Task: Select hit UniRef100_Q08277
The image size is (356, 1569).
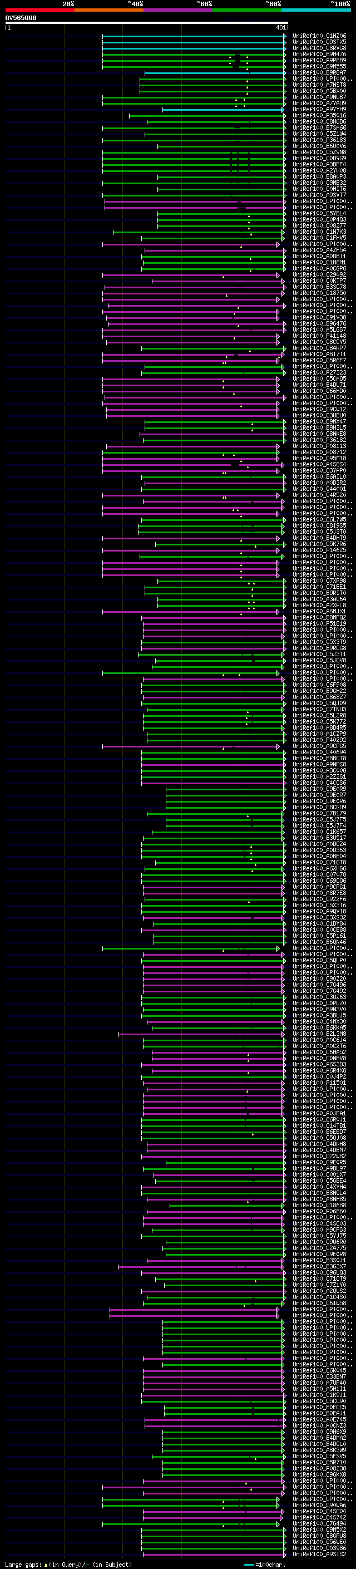Action: pos(319,226)
